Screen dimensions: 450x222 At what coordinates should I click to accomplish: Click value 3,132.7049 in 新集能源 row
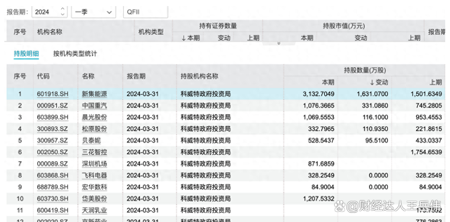click(318, 94)
